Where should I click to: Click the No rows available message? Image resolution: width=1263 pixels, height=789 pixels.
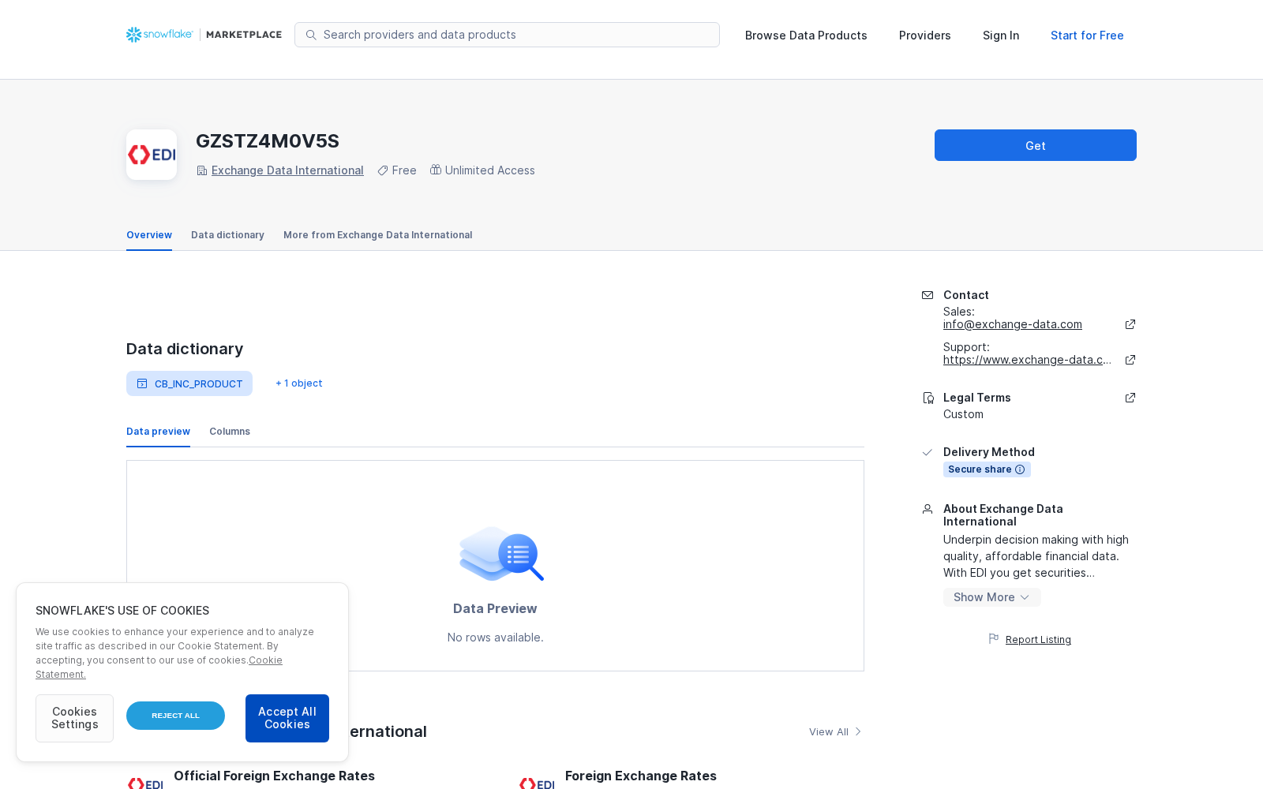495,638
